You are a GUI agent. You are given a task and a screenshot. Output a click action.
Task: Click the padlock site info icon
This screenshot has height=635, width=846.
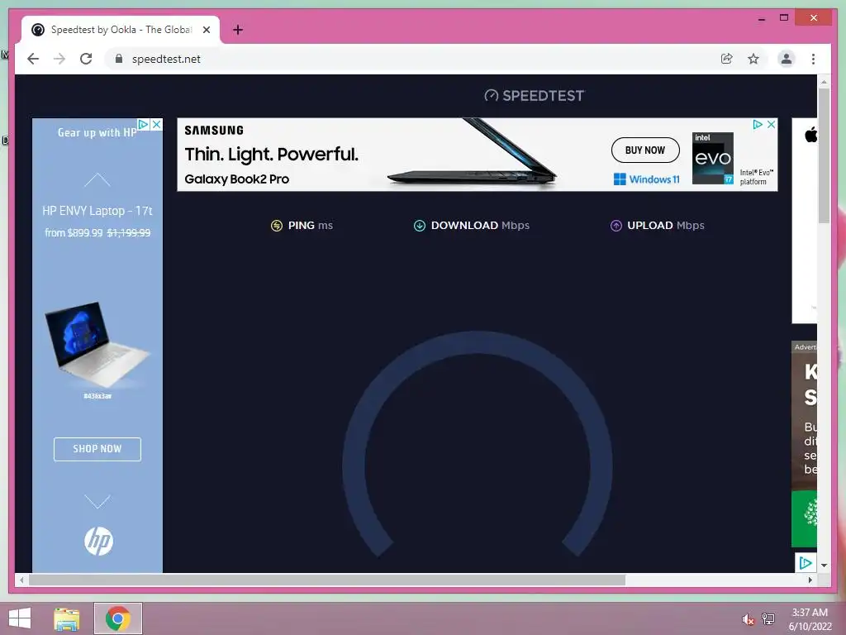(x=119, y=59)
